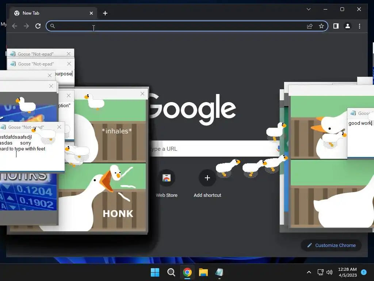Show hidden system tray icons

(309, 272)
